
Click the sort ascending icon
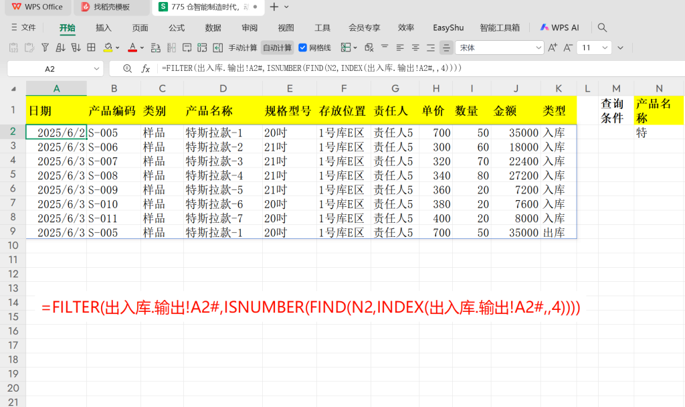(x=60, y=48)
